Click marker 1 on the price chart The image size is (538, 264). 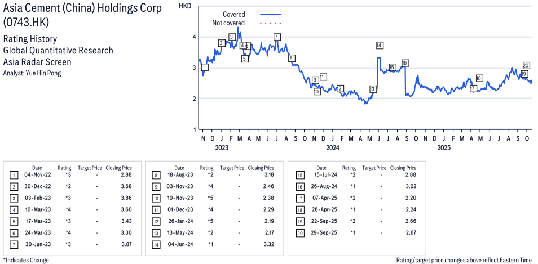[x=204, y=68]
